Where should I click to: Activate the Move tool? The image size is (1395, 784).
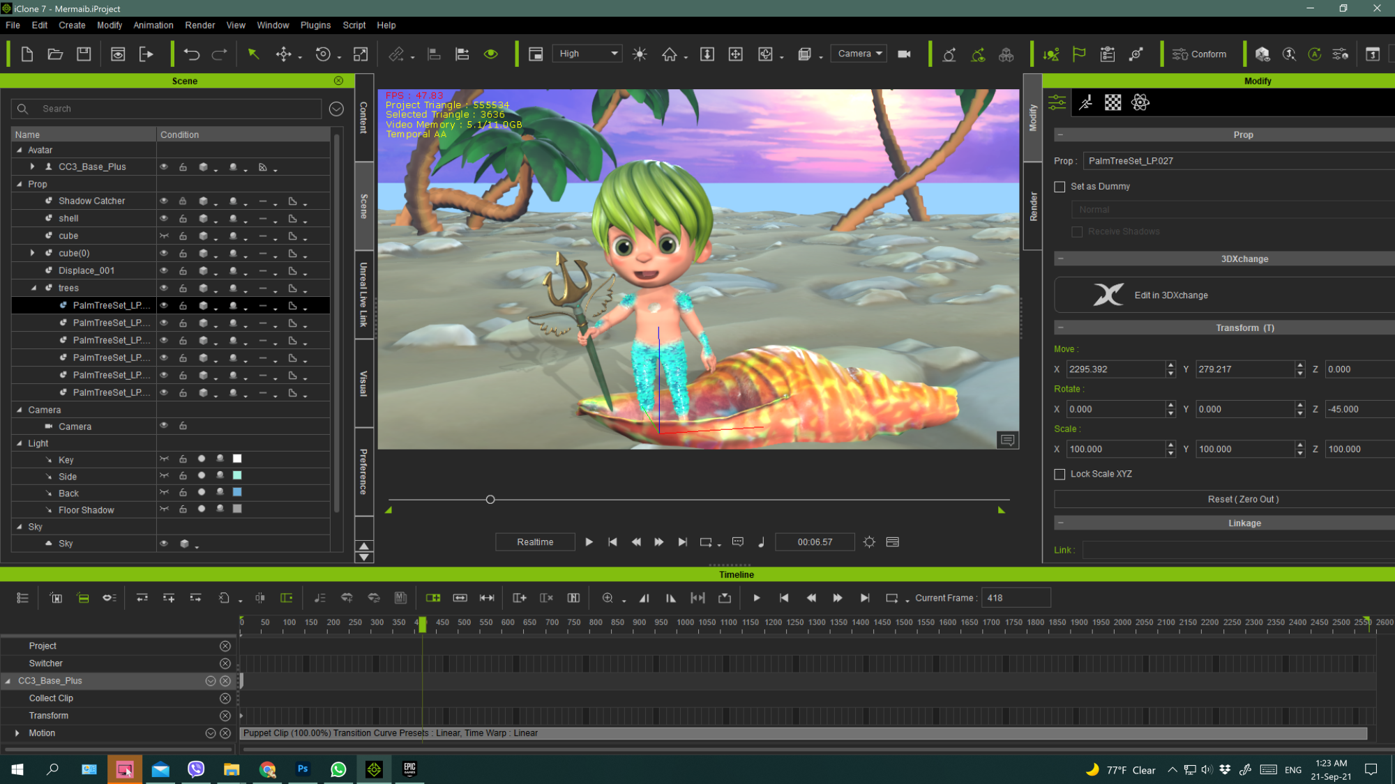[283, 54]
